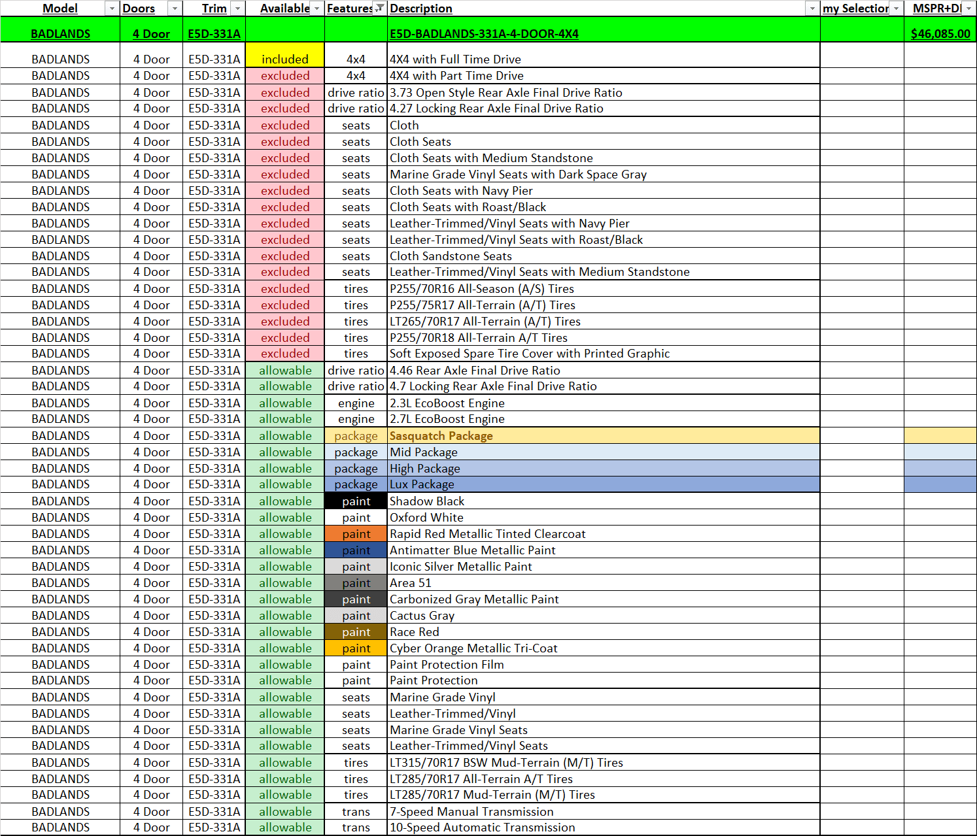977x836 pixels.
Task: Click the E5D-BADLANDS-331A-4-DOOR-4X4 heading link
Action: [484, 34]
